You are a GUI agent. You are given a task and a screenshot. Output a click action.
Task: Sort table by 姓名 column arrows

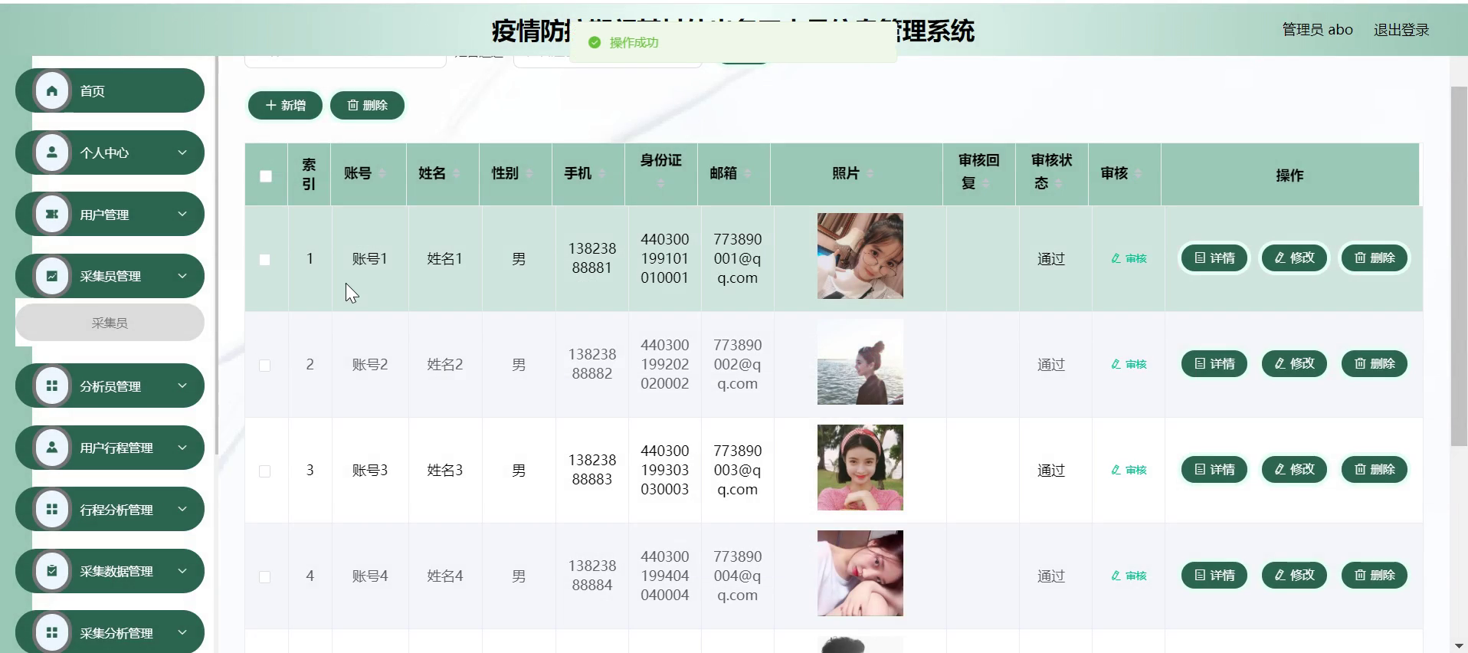[x=457, y=174]
